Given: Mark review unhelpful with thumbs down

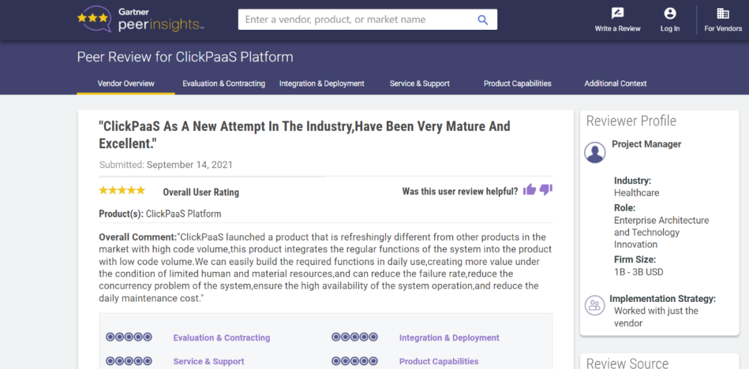Looking at the screenshot, I should click(546, 190).
